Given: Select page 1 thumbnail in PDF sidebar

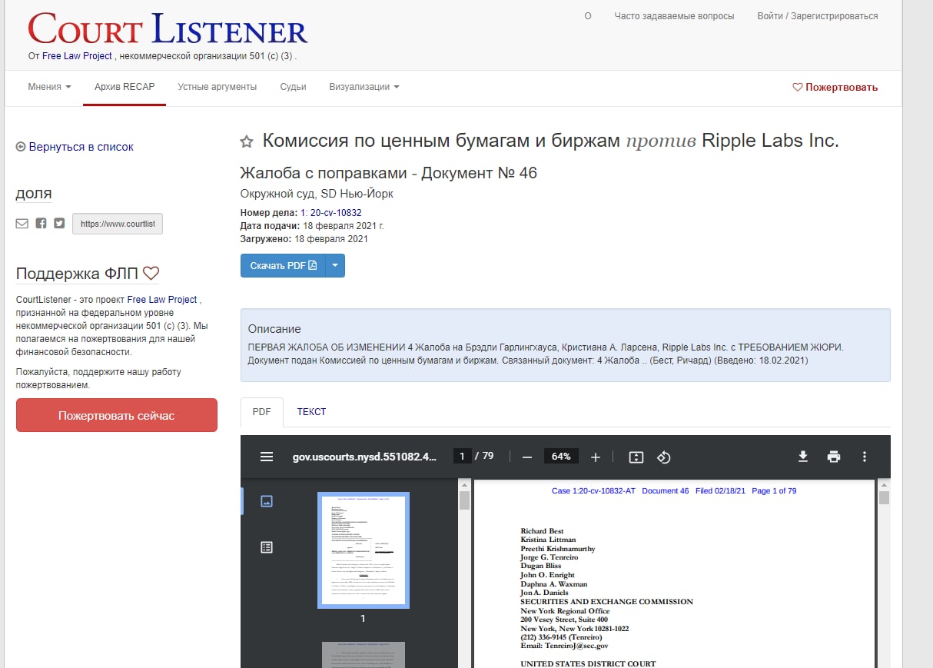Looking at the screenshot, I should (x=363, y=550).
